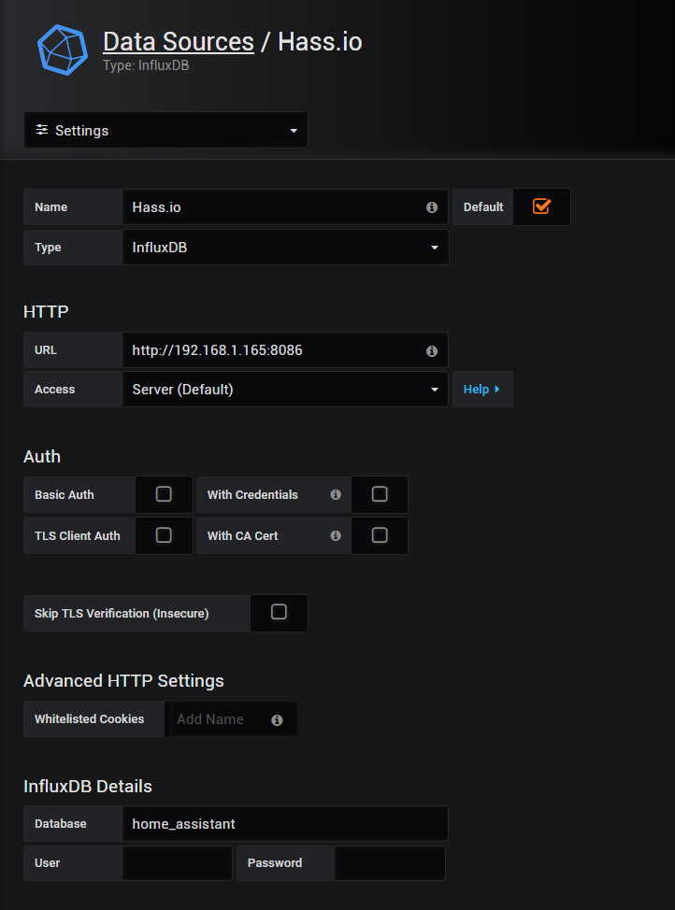The image size is (675, 910).
Task: Click the 'Whitelisted Cookies' label
Action: (90, 719)
